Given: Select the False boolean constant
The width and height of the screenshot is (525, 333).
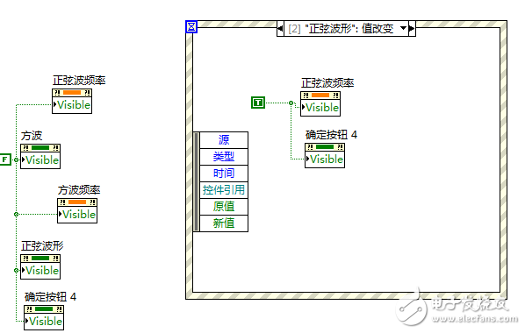Looking at the screenshot, I should click(x=5, y=159).
